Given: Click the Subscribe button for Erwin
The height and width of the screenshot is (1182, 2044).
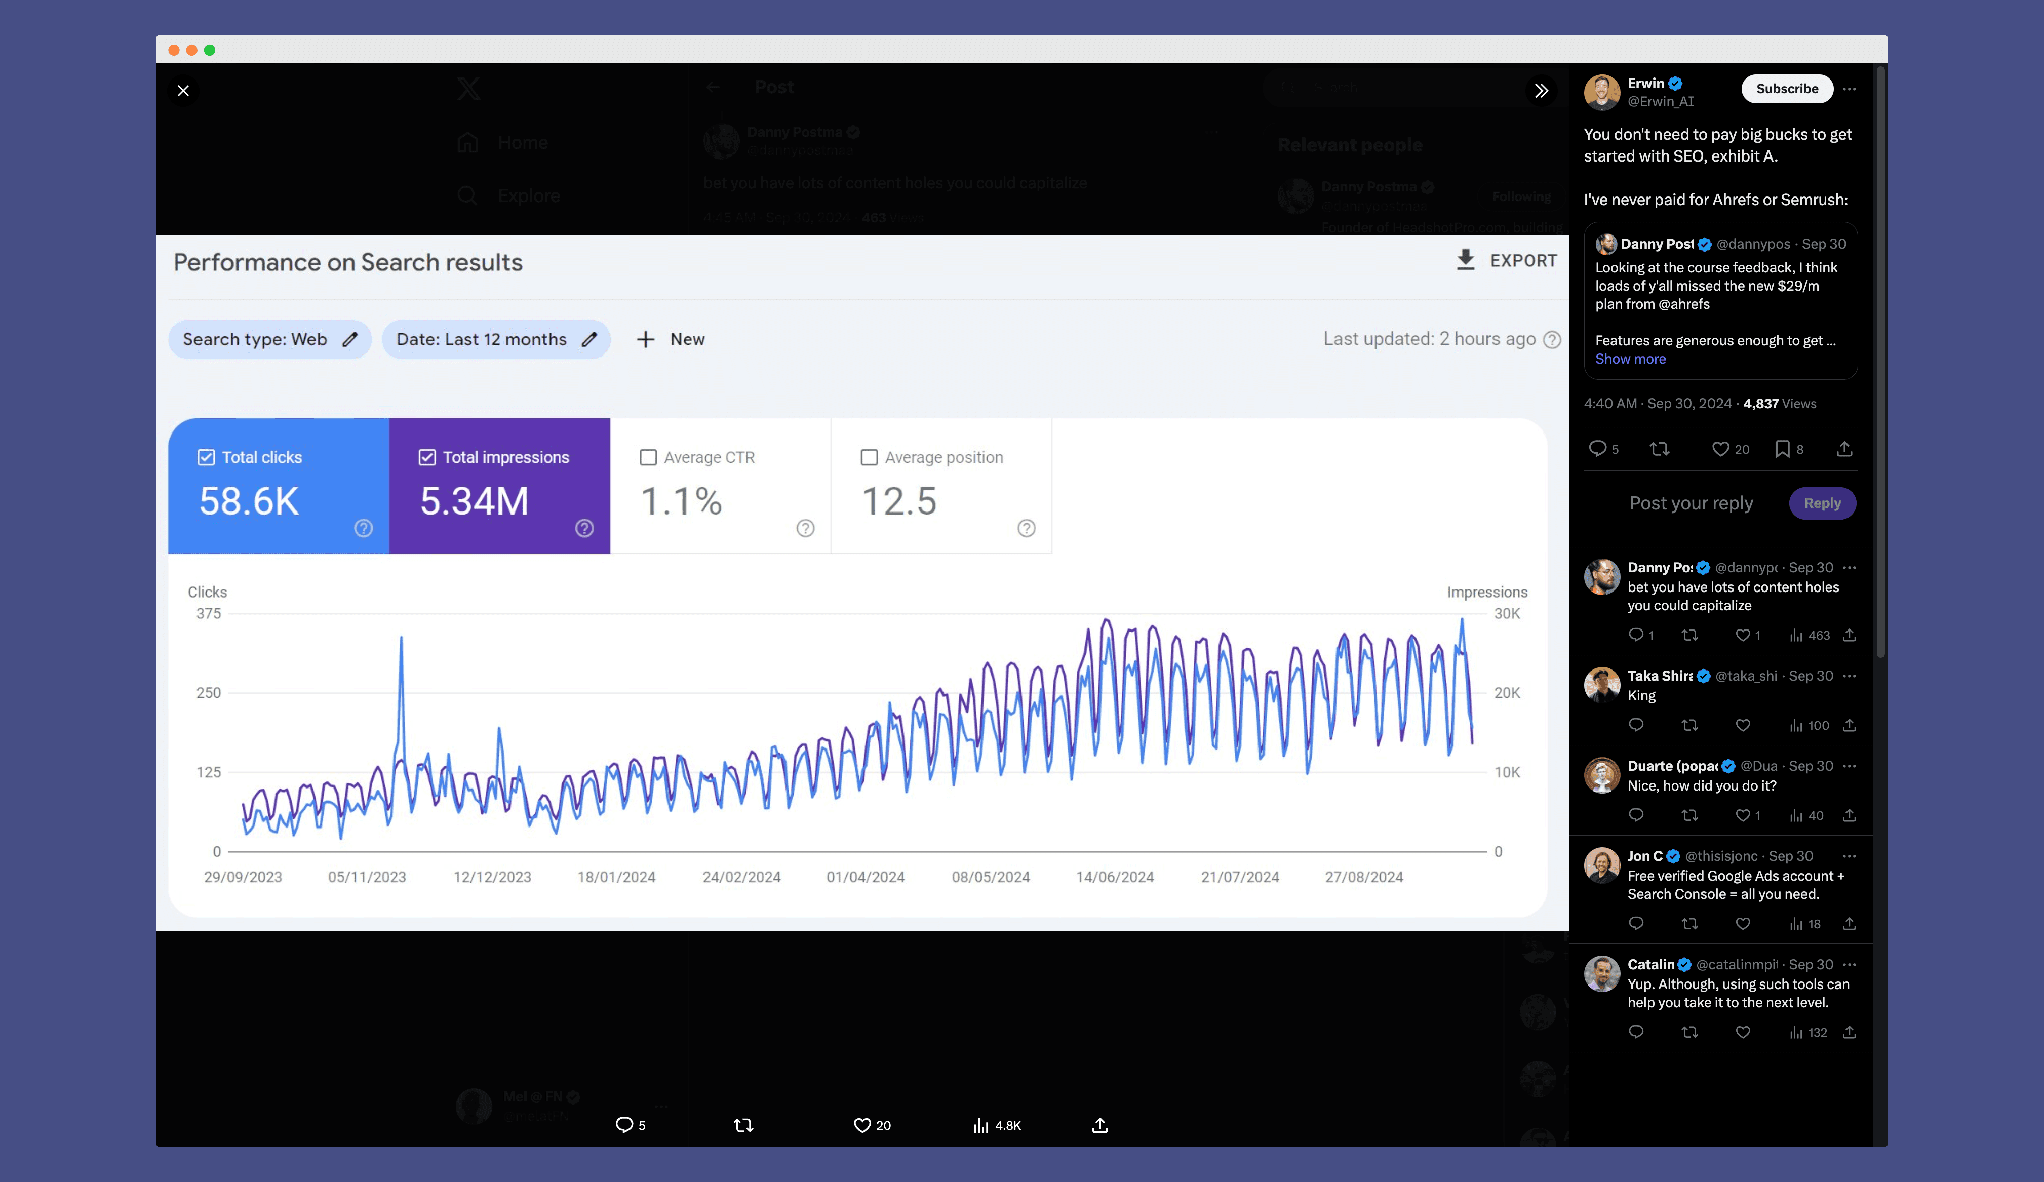Looking at the screenshot, I should pos(1787,89).
